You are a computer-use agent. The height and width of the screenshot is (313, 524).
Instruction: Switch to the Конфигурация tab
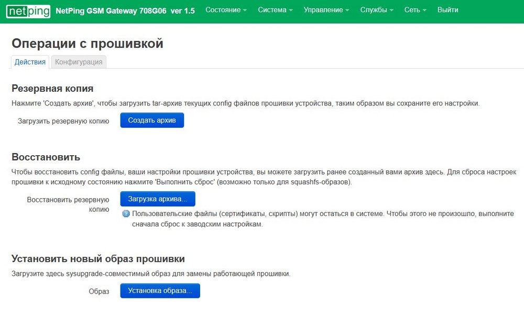79,62
